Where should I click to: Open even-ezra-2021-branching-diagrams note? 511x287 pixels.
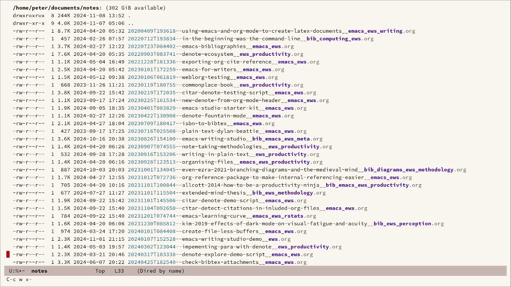pyautogui.click(x=297, y=170)
